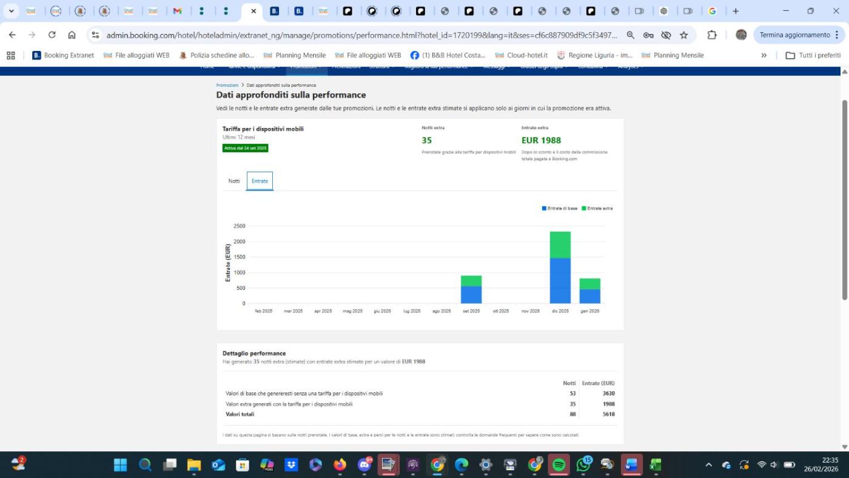Switch to the Notti chart tab
The height and width of the screenshot is (478, 849).
click(x=234, y=181)
